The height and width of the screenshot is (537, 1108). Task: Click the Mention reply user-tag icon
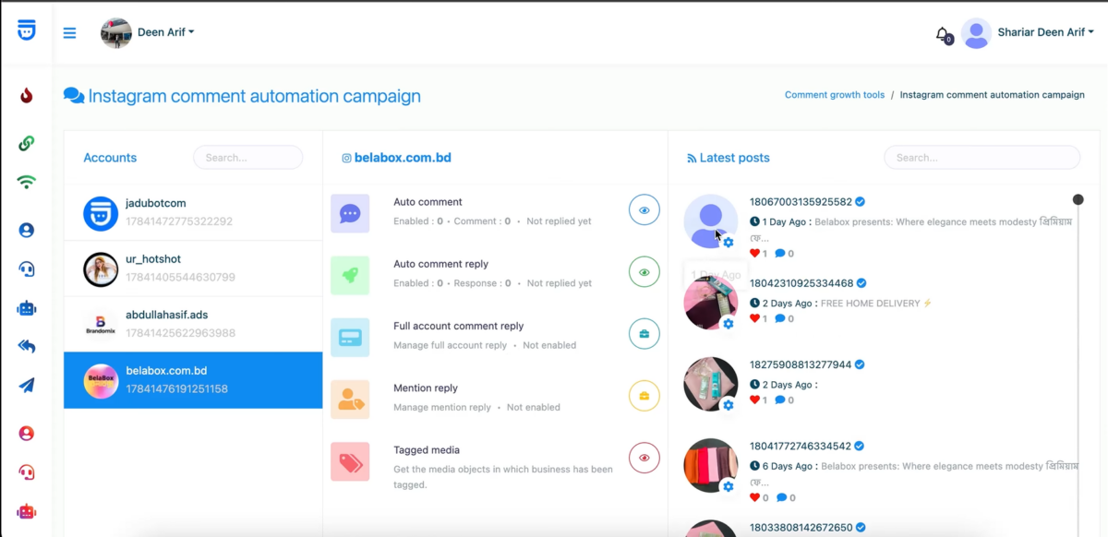[x=350, y=400]
